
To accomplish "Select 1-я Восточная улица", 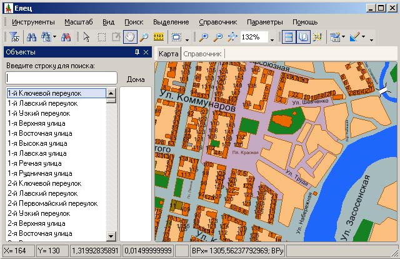I will tap(56, 133).
